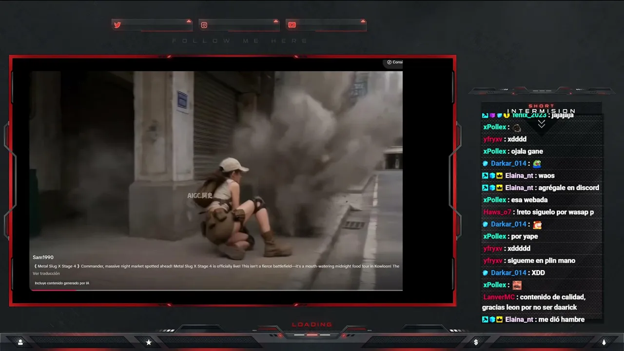
Task: Click the Twitter bird icon
Action: [117, 25]
